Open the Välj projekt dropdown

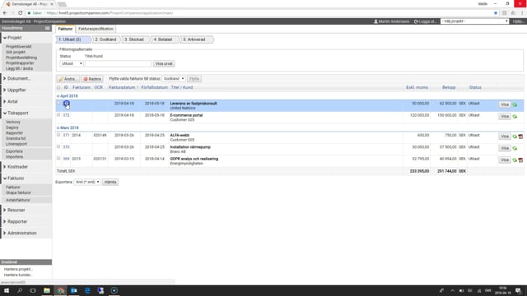pos(474,21)
